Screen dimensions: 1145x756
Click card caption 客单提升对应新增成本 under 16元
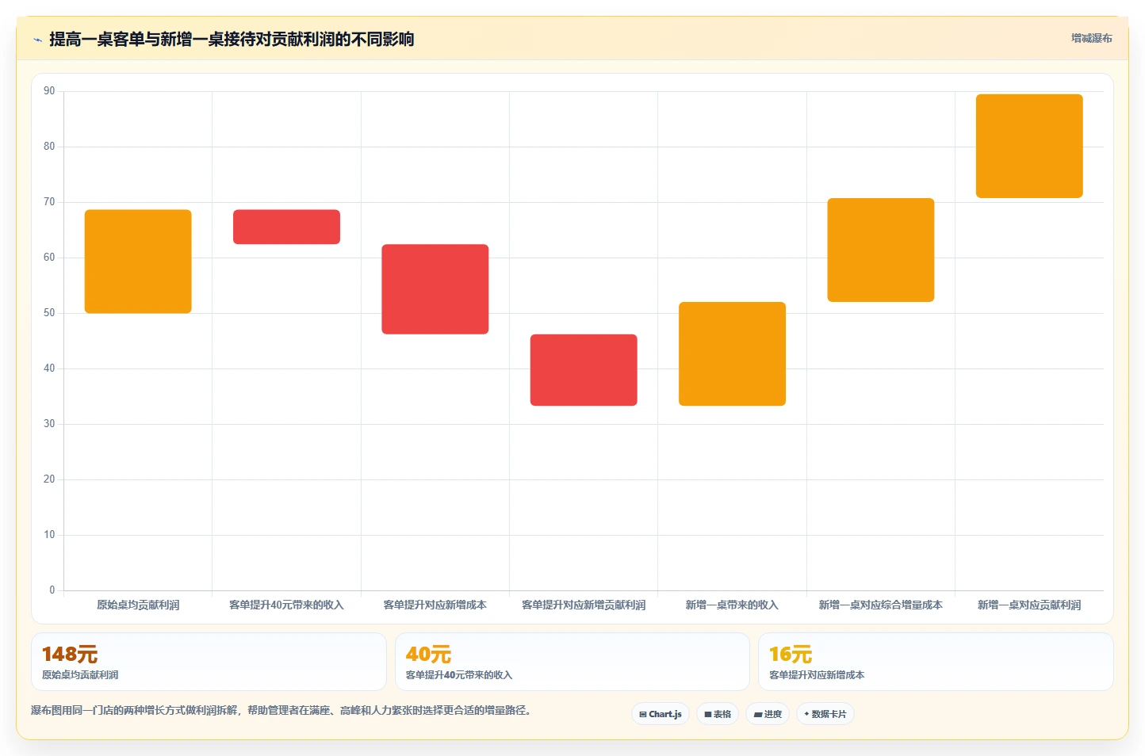click(x=817, y=675)
